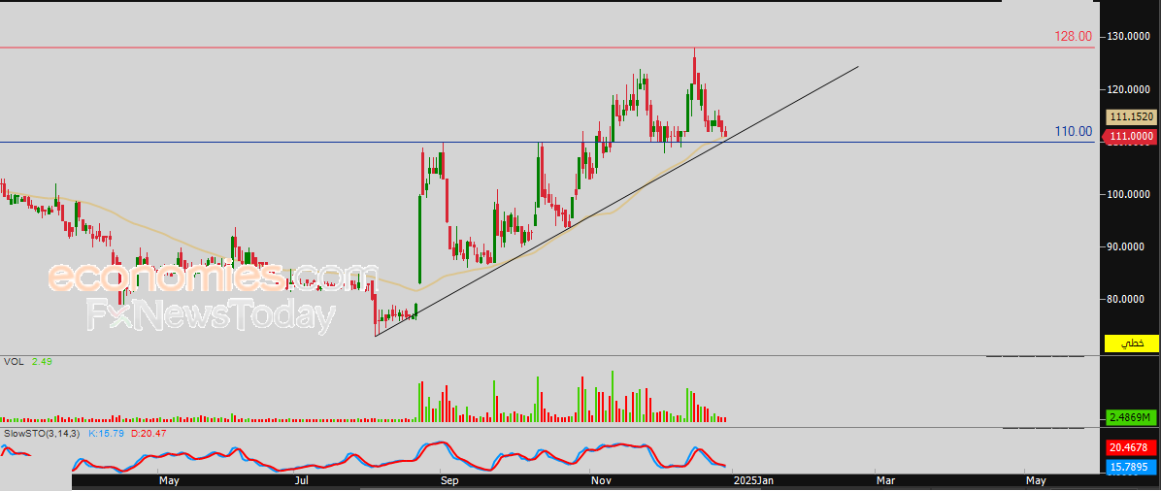This screenshot has width=1161, height=491.
Task: Select the 128.00 resistance level label
Action: 1073,36
